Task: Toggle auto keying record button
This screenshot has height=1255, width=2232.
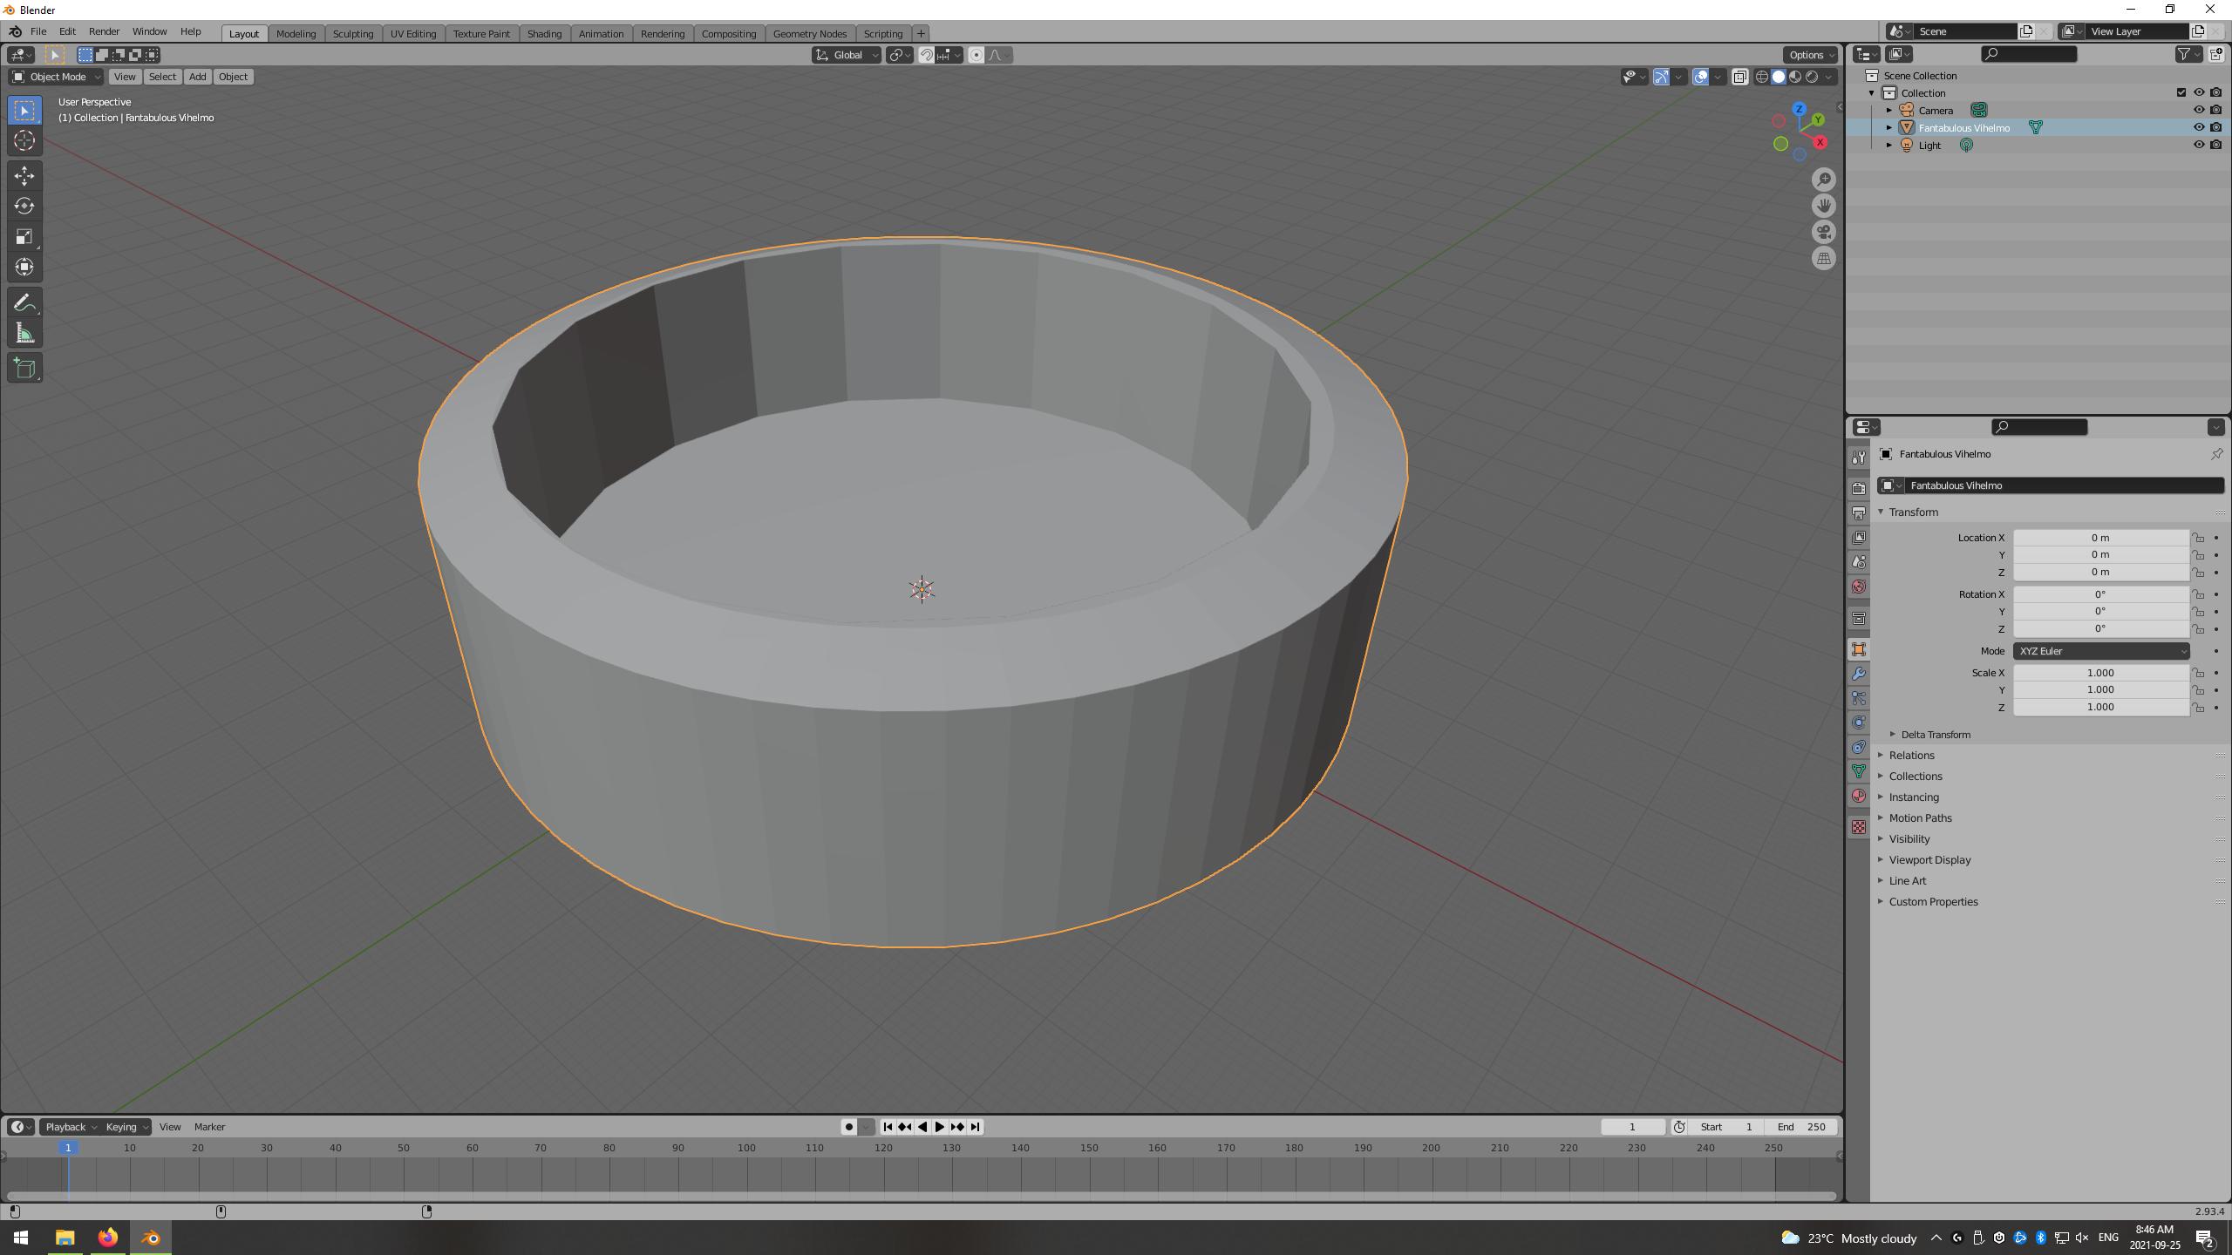Action: [x=848, y=1127]
